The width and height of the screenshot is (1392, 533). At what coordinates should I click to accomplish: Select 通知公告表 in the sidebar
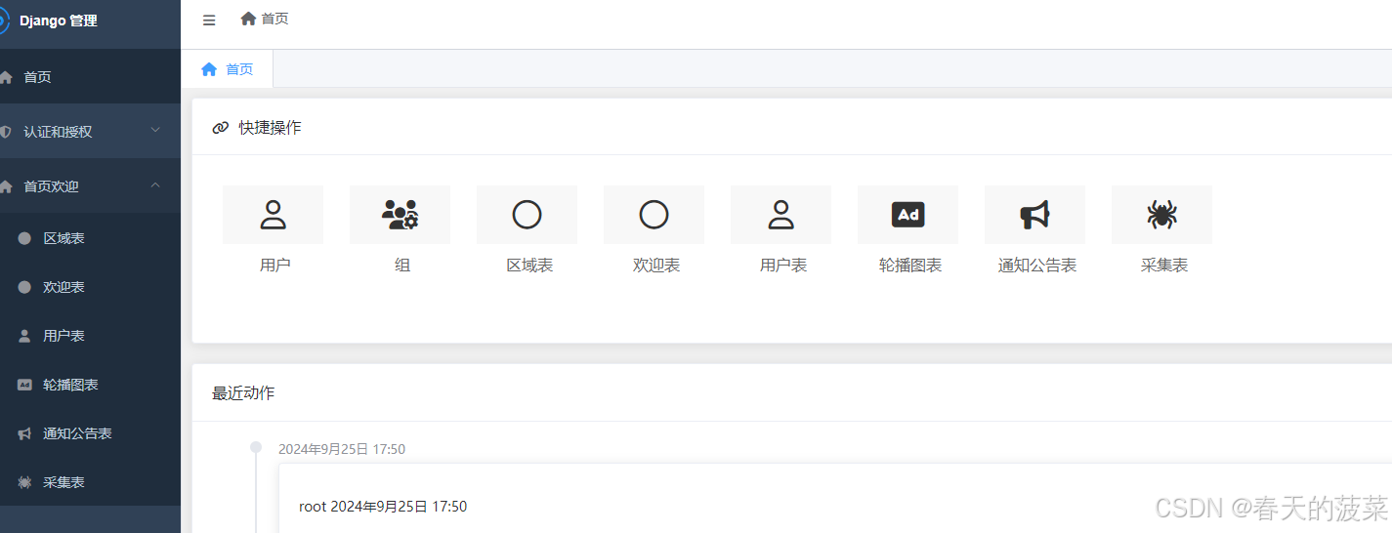click(x=90, y=433)
